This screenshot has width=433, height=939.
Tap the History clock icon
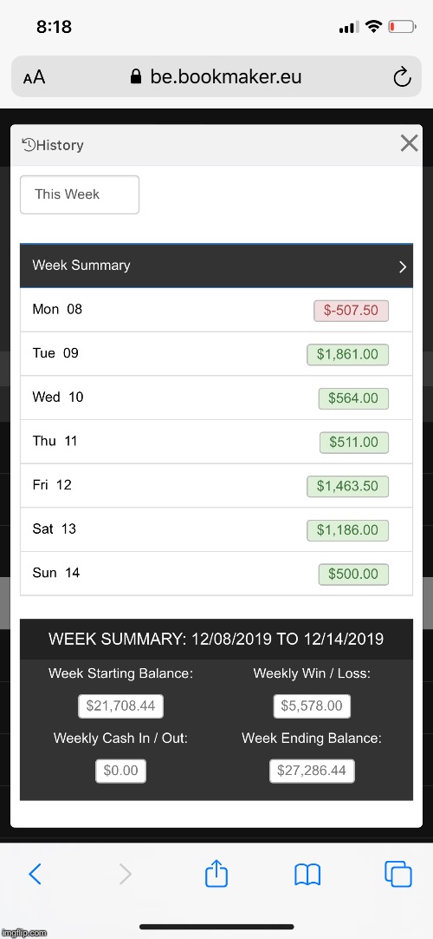click(x=28, y=144)
